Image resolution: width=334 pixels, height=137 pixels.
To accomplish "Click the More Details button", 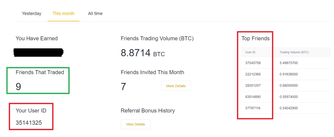I will click(x=176, y=86).
